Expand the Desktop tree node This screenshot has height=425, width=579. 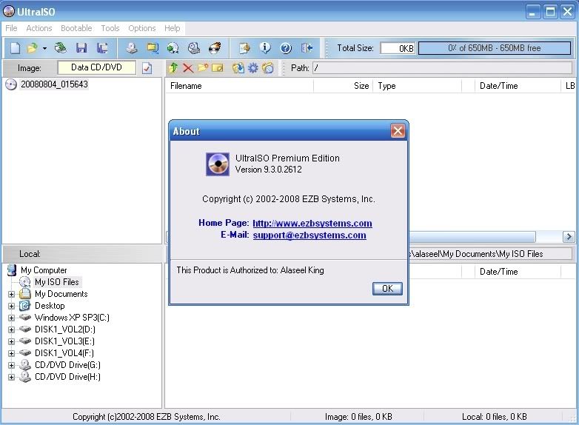11,306
